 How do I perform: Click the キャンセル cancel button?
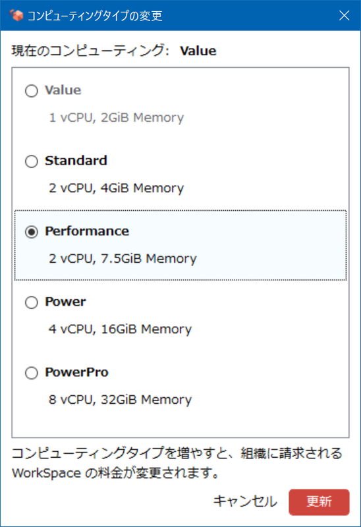pyautogui.click(x=245, y=501)
